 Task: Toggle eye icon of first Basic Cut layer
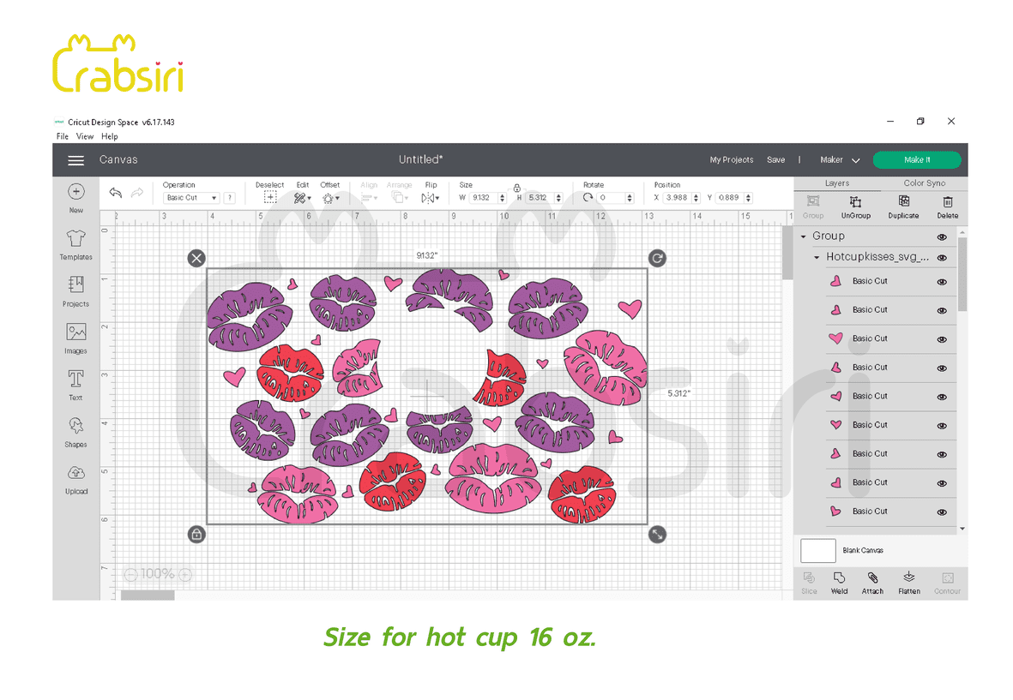[x=942, y=282]
